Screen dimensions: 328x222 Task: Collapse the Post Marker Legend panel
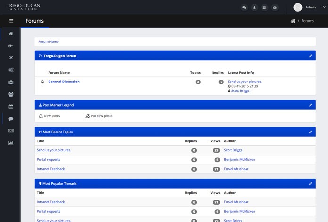point(310,105)
